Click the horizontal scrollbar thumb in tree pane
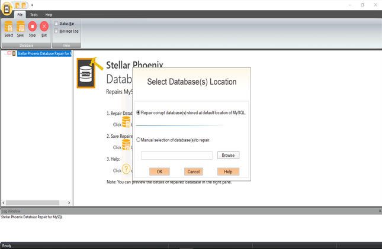Image resolution: width=382 pixels, height=249 pixels. tap(33, 202)
